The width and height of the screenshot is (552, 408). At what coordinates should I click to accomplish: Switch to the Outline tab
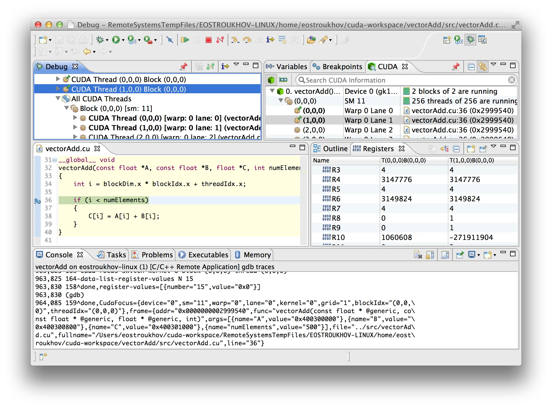point(331,149)
